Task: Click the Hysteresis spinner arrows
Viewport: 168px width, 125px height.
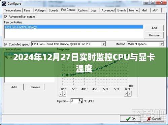Action: tap(80, 101)
